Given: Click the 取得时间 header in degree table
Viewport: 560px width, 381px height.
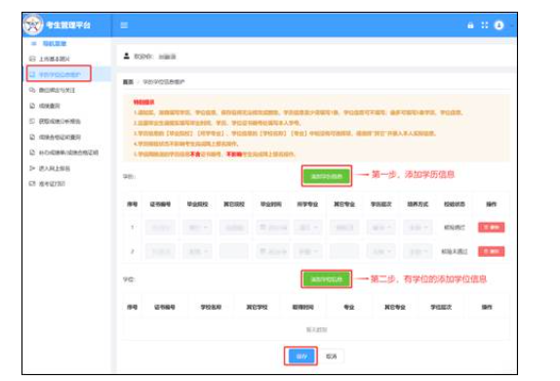Looking at the screenshot, I should point(302,307).
